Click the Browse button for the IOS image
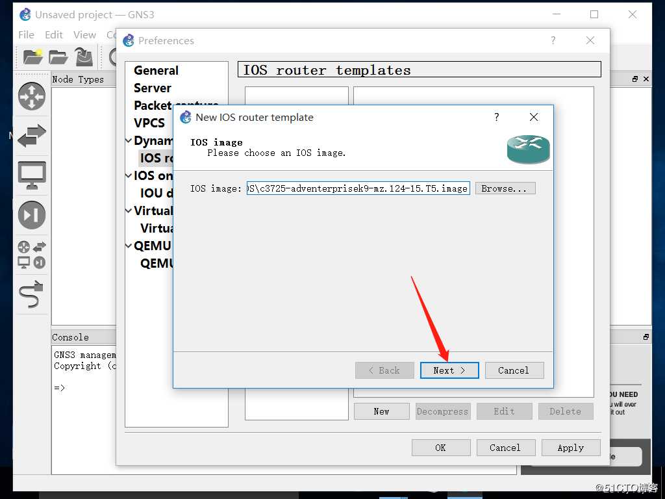The height and width of the screenshot is (499, 665). tap(505, 188)
